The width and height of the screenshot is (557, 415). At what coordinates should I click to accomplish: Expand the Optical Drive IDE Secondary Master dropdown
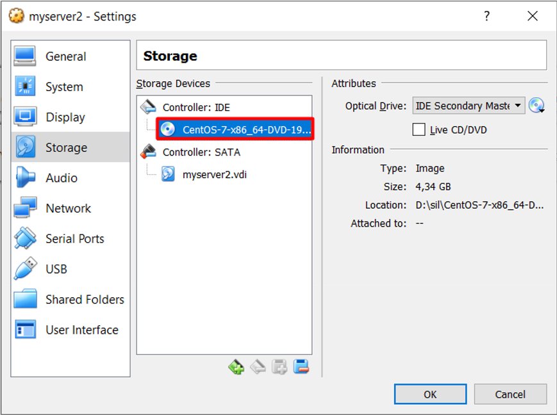click(x=469, y=106)
